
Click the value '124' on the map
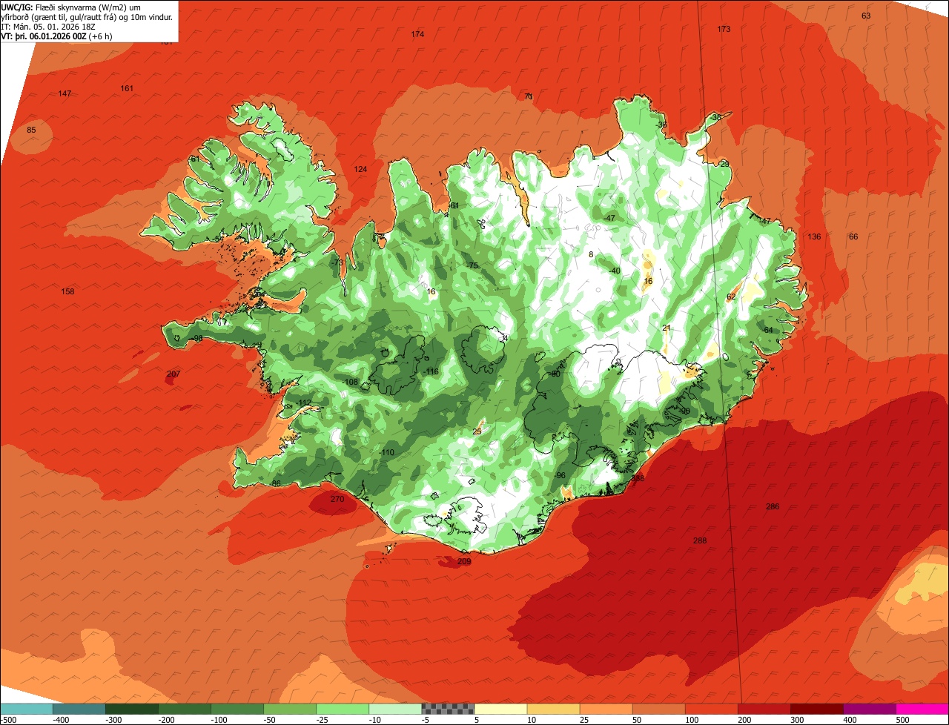point(360,169)
